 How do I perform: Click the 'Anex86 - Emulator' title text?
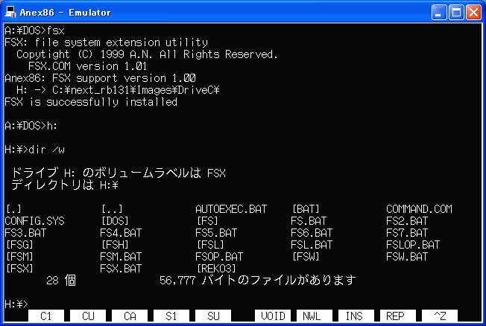(x=65, y=13)
